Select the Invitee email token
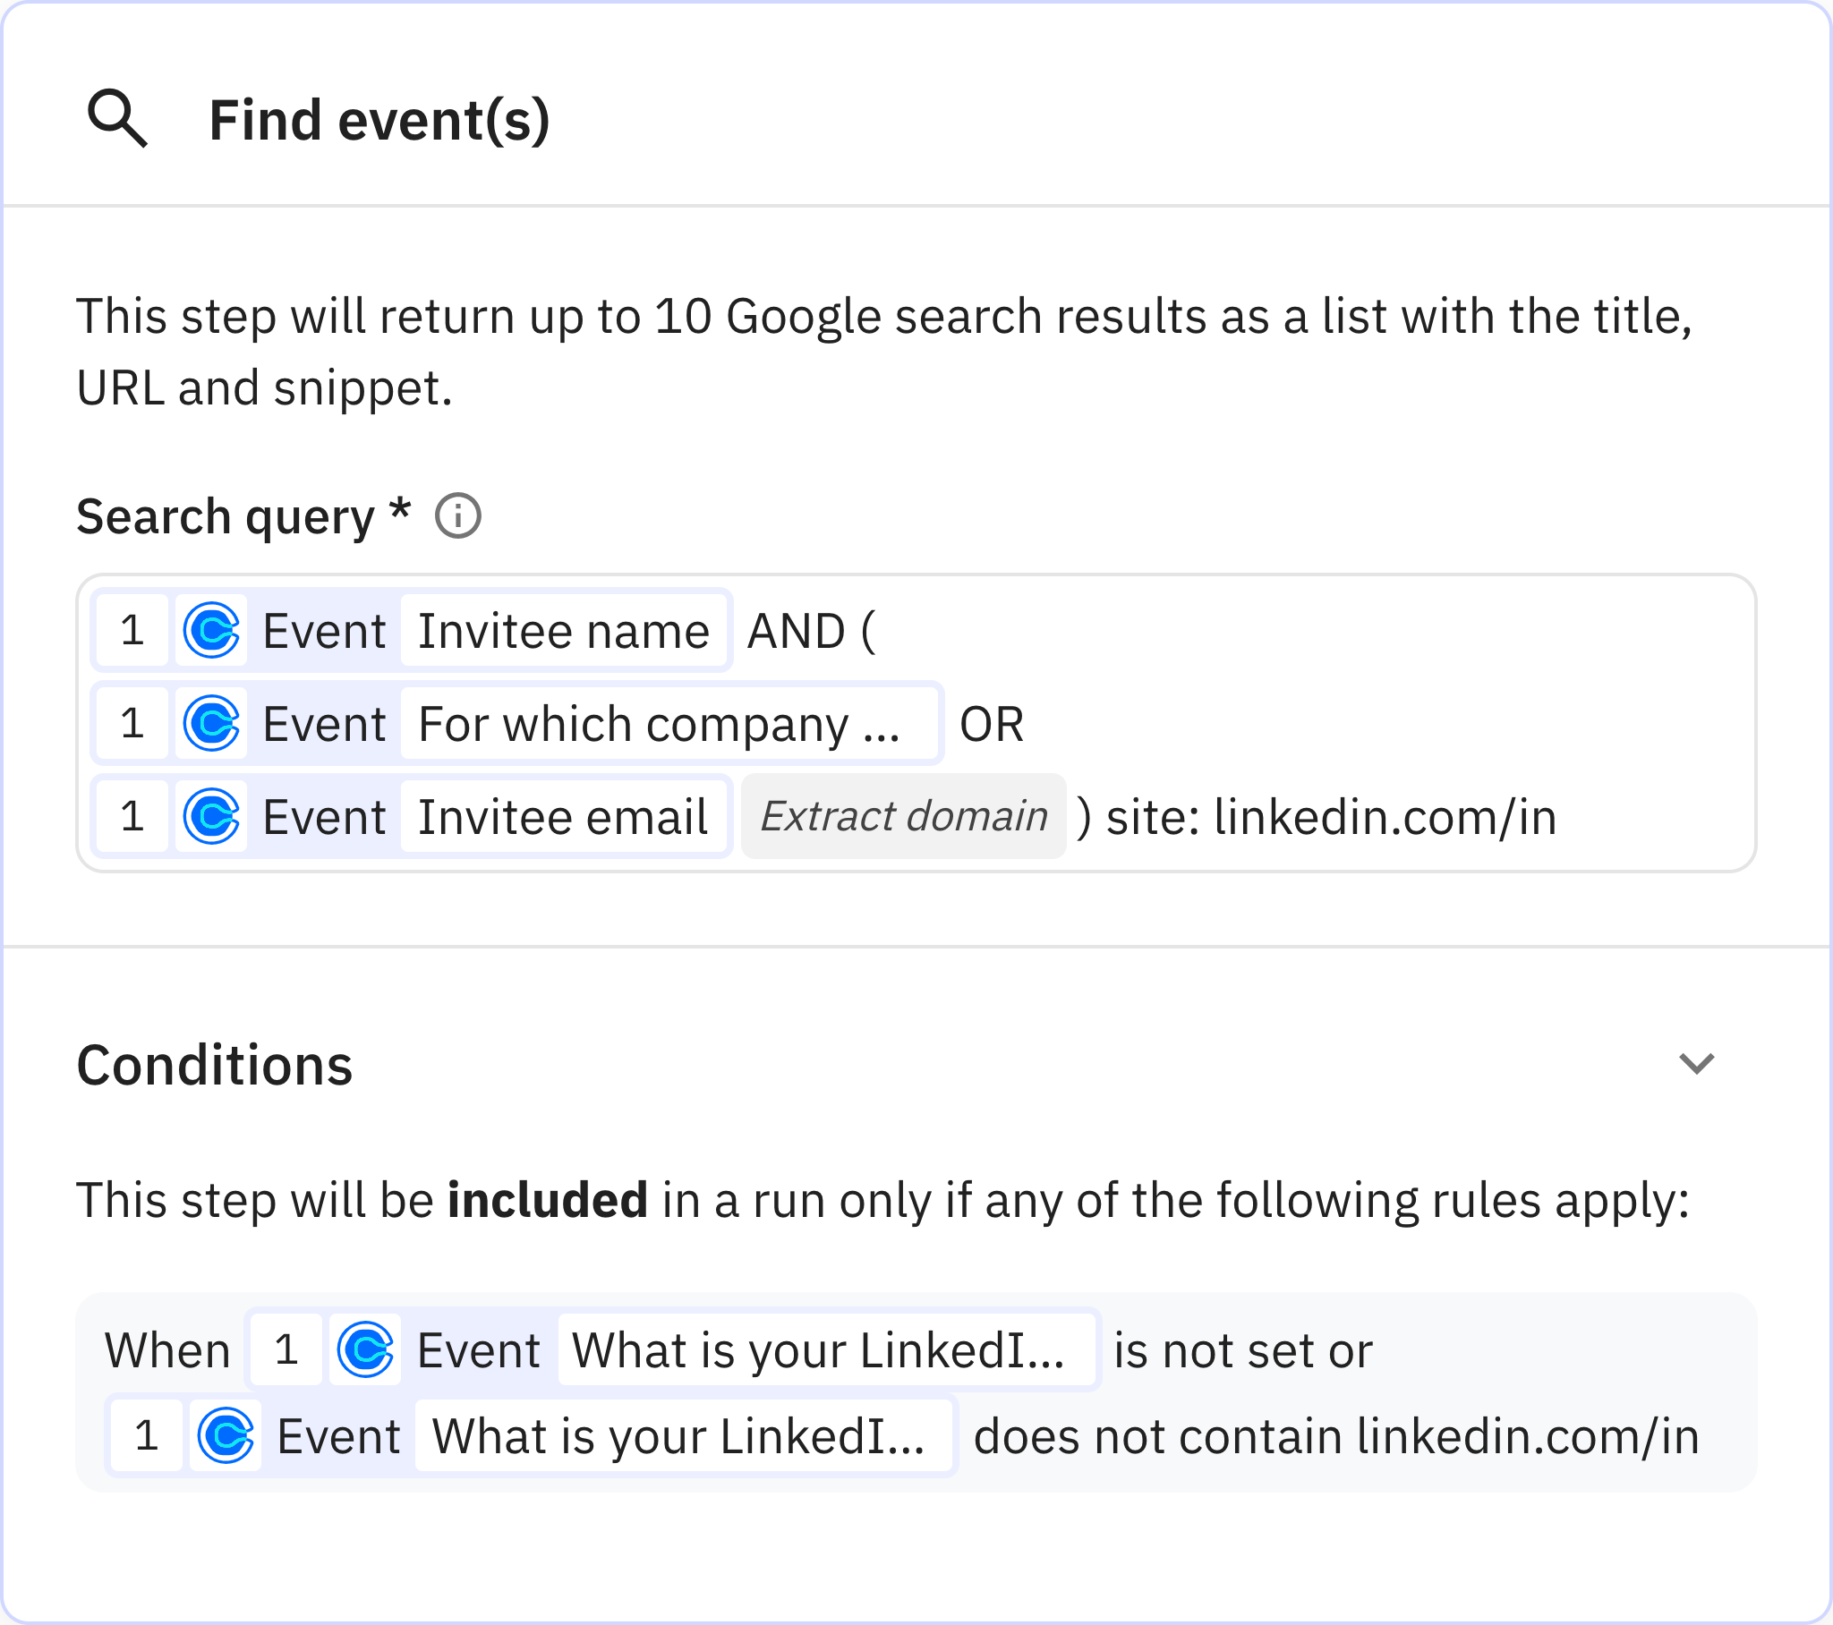The image size is (1833, 1625). [563, 816]
